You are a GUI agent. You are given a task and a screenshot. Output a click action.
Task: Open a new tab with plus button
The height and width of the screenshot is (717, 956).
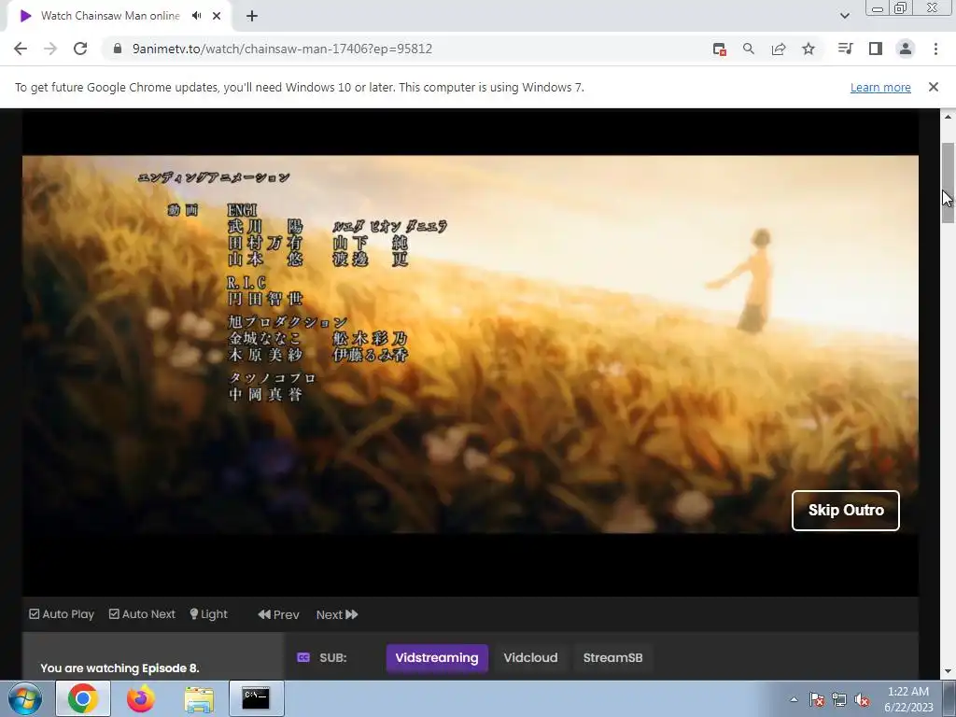(252, 16)
